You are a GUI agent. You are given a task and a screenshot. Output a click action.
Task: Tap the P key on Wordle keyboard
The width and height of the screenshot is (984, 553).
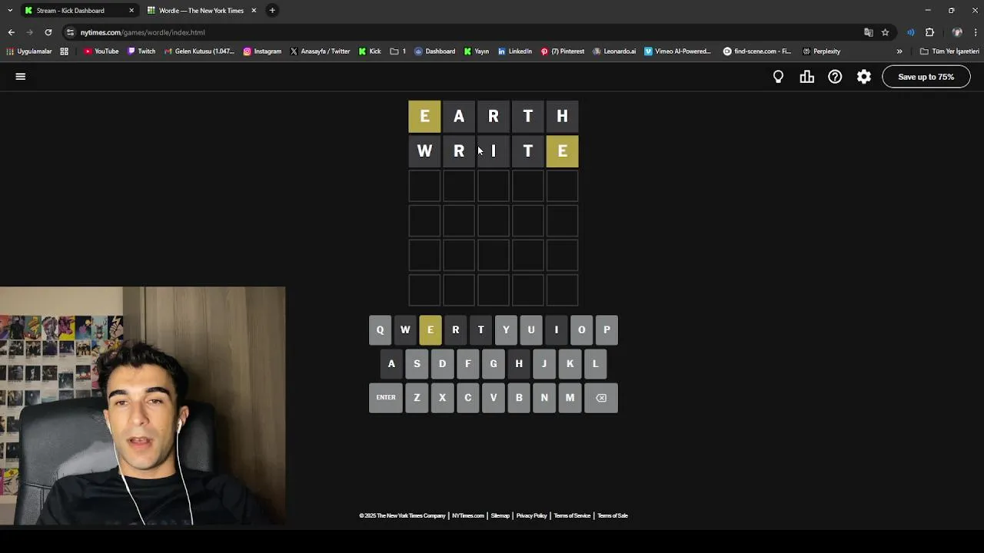607,330
